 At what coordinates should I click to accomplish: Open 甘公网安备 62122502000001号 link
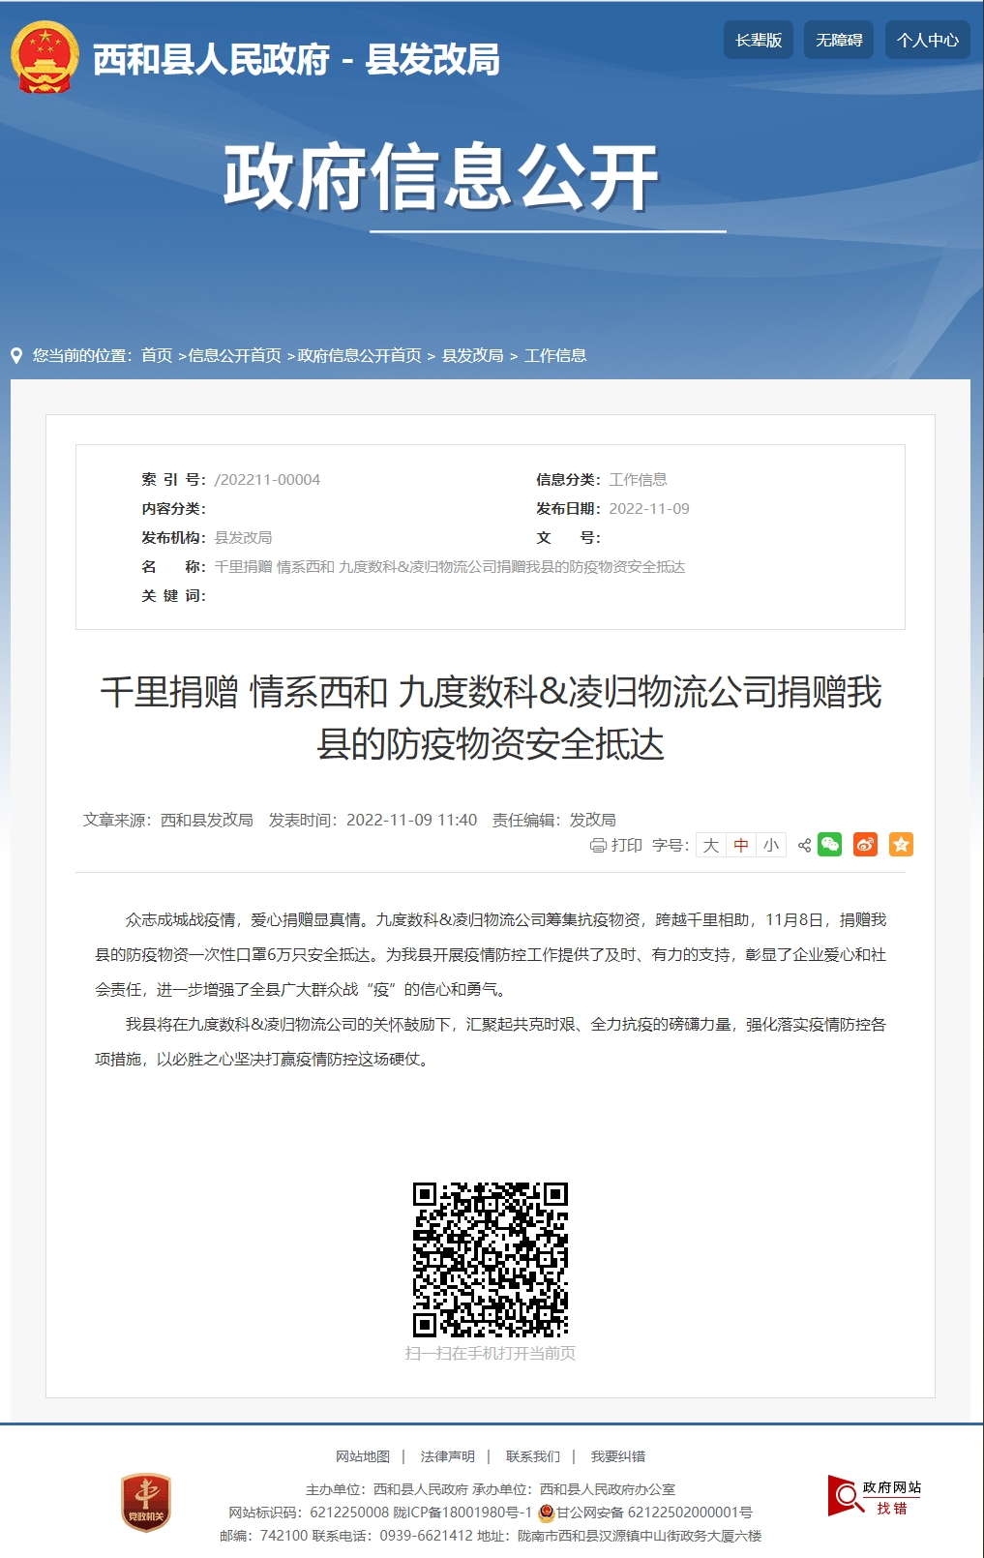[x=654, y=1513]
